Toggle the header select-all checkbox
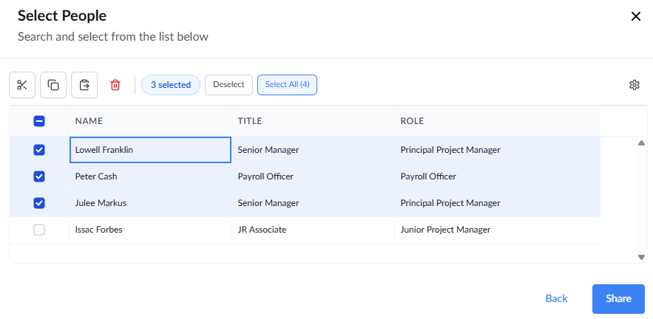Screen dimensions: 653x319 click(39, 121)
